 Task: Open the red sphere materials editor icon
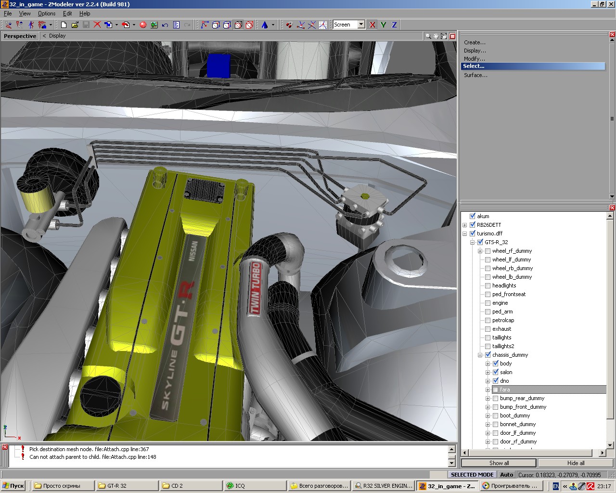pyautogui.click(x=143, y=25)
